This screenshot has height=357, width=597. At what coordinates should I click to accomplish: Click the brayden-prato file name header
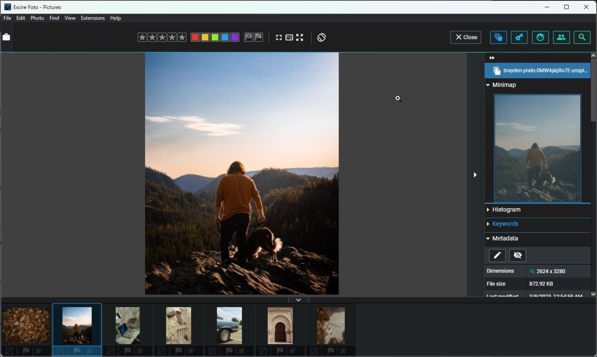(x=537, y=71)
